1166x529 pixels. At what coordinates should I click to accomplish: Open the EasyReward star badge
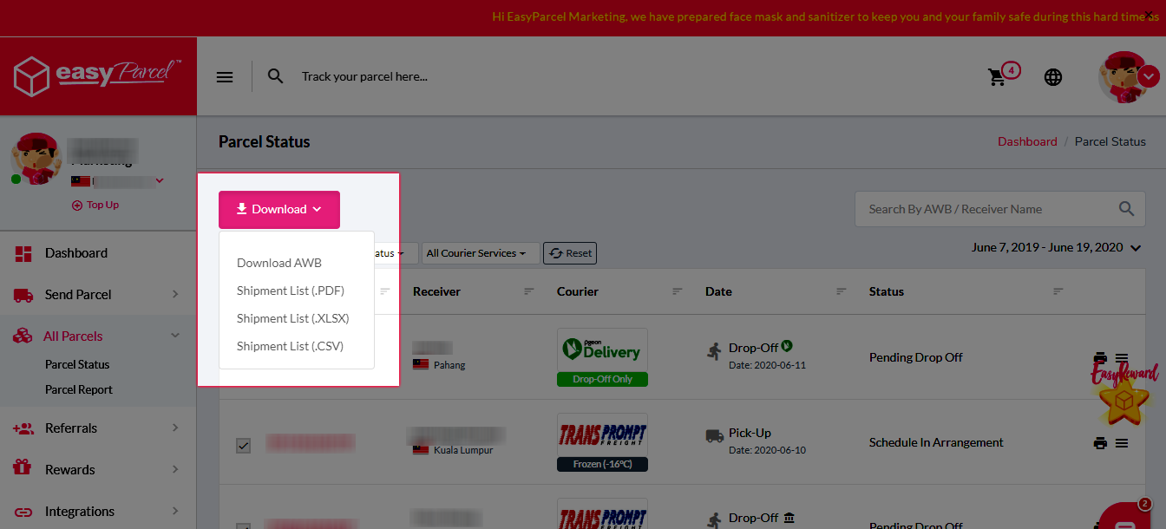pyautogui.click(x=1123, y=392)
